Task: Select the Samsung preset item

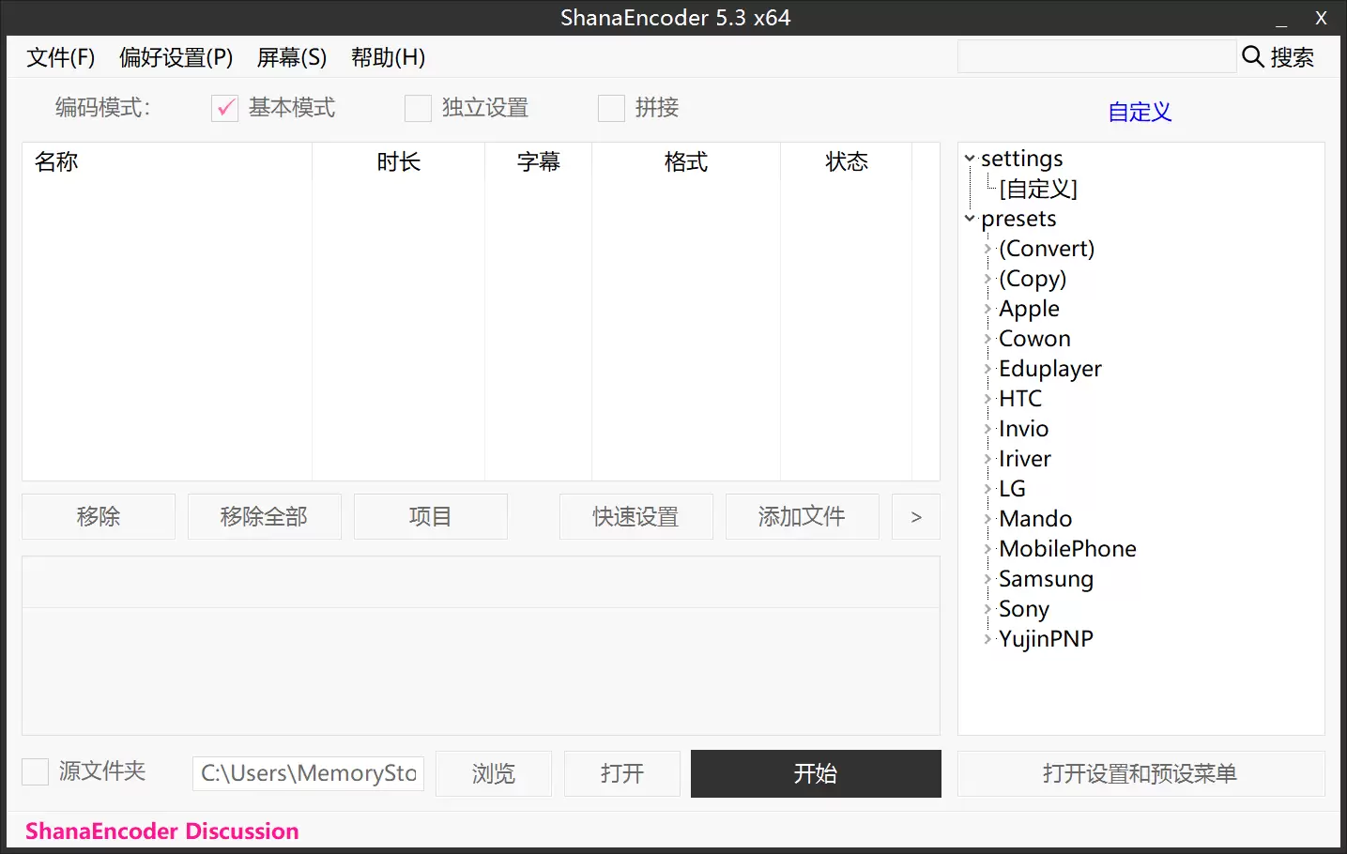Action: tap(1046, 579)
